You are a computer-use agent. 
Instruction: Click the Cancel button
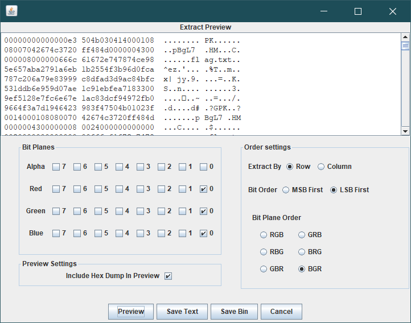pyautogui.click(x=281, y=312)
